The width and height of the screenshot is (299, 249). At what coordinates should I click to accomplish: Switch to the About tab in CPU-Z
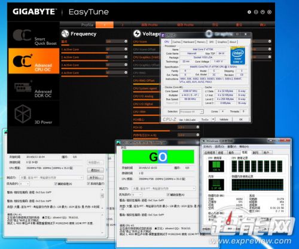point(233,42)
